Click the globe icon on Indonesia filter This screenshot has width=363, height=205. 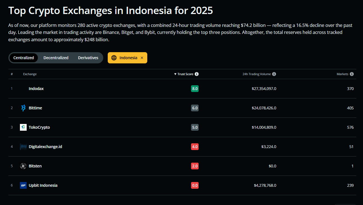coord(114,57)
